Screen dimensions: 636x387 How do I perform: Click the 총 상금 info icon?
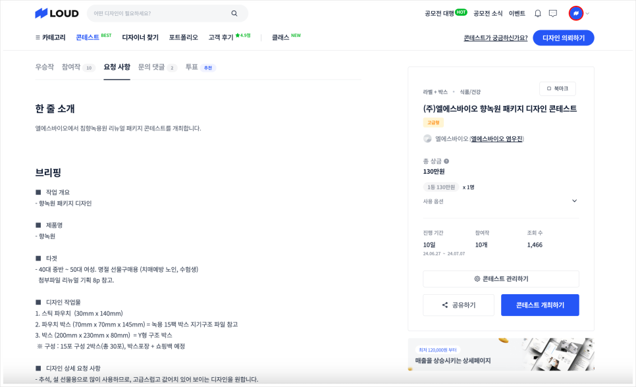point(446,161)
